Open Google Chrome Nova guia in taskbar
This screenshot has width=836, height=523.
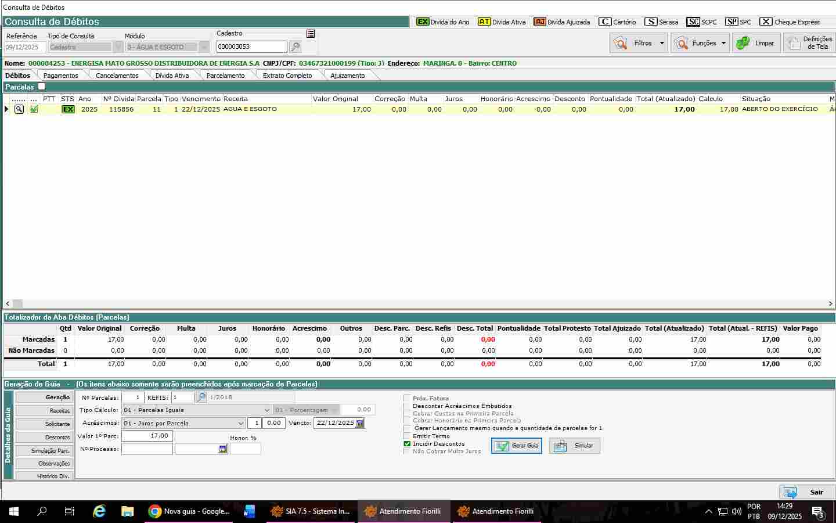coord(189,511)
